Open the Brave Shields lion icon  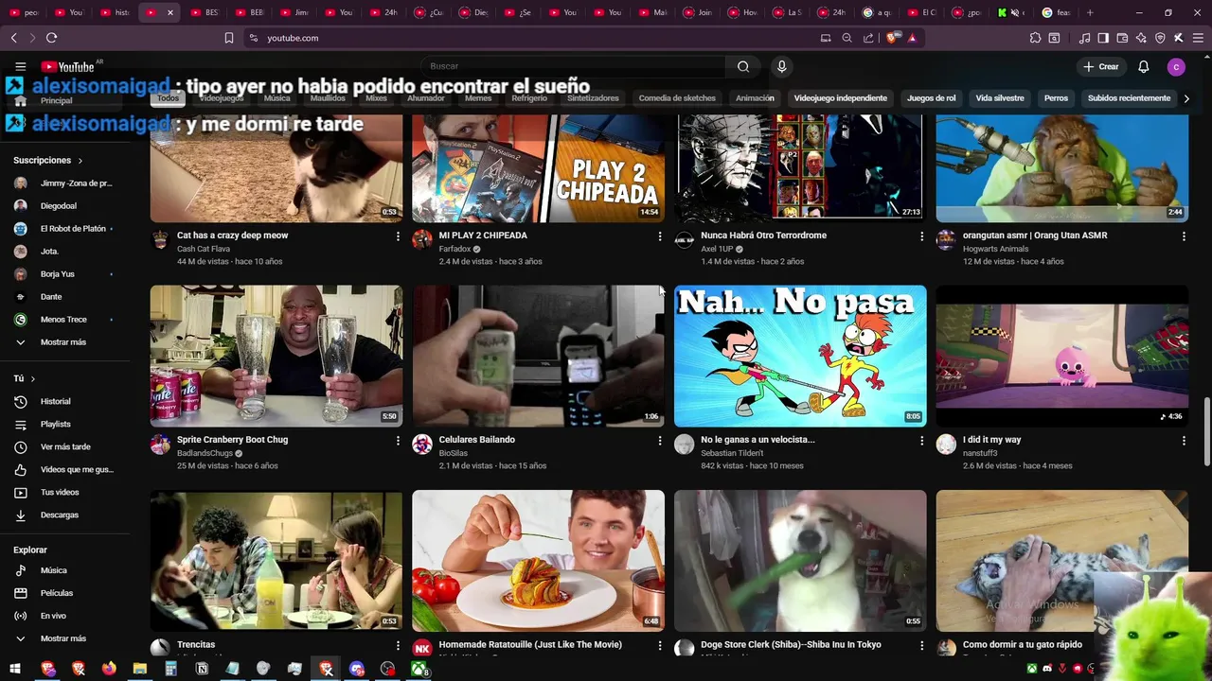tap(892, 38)
